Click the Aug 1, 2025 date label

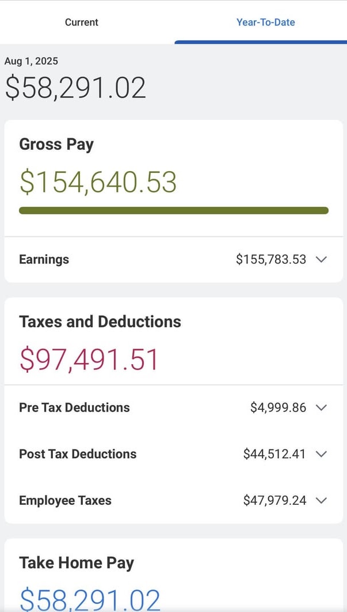(31, 61)
